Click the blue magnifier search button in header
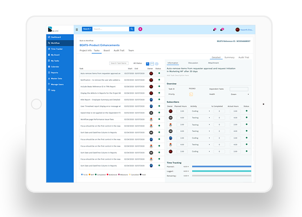 click(132, 29)
